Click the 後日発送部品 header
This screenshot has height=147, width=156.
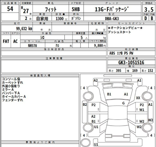click(x=54, y=49)
